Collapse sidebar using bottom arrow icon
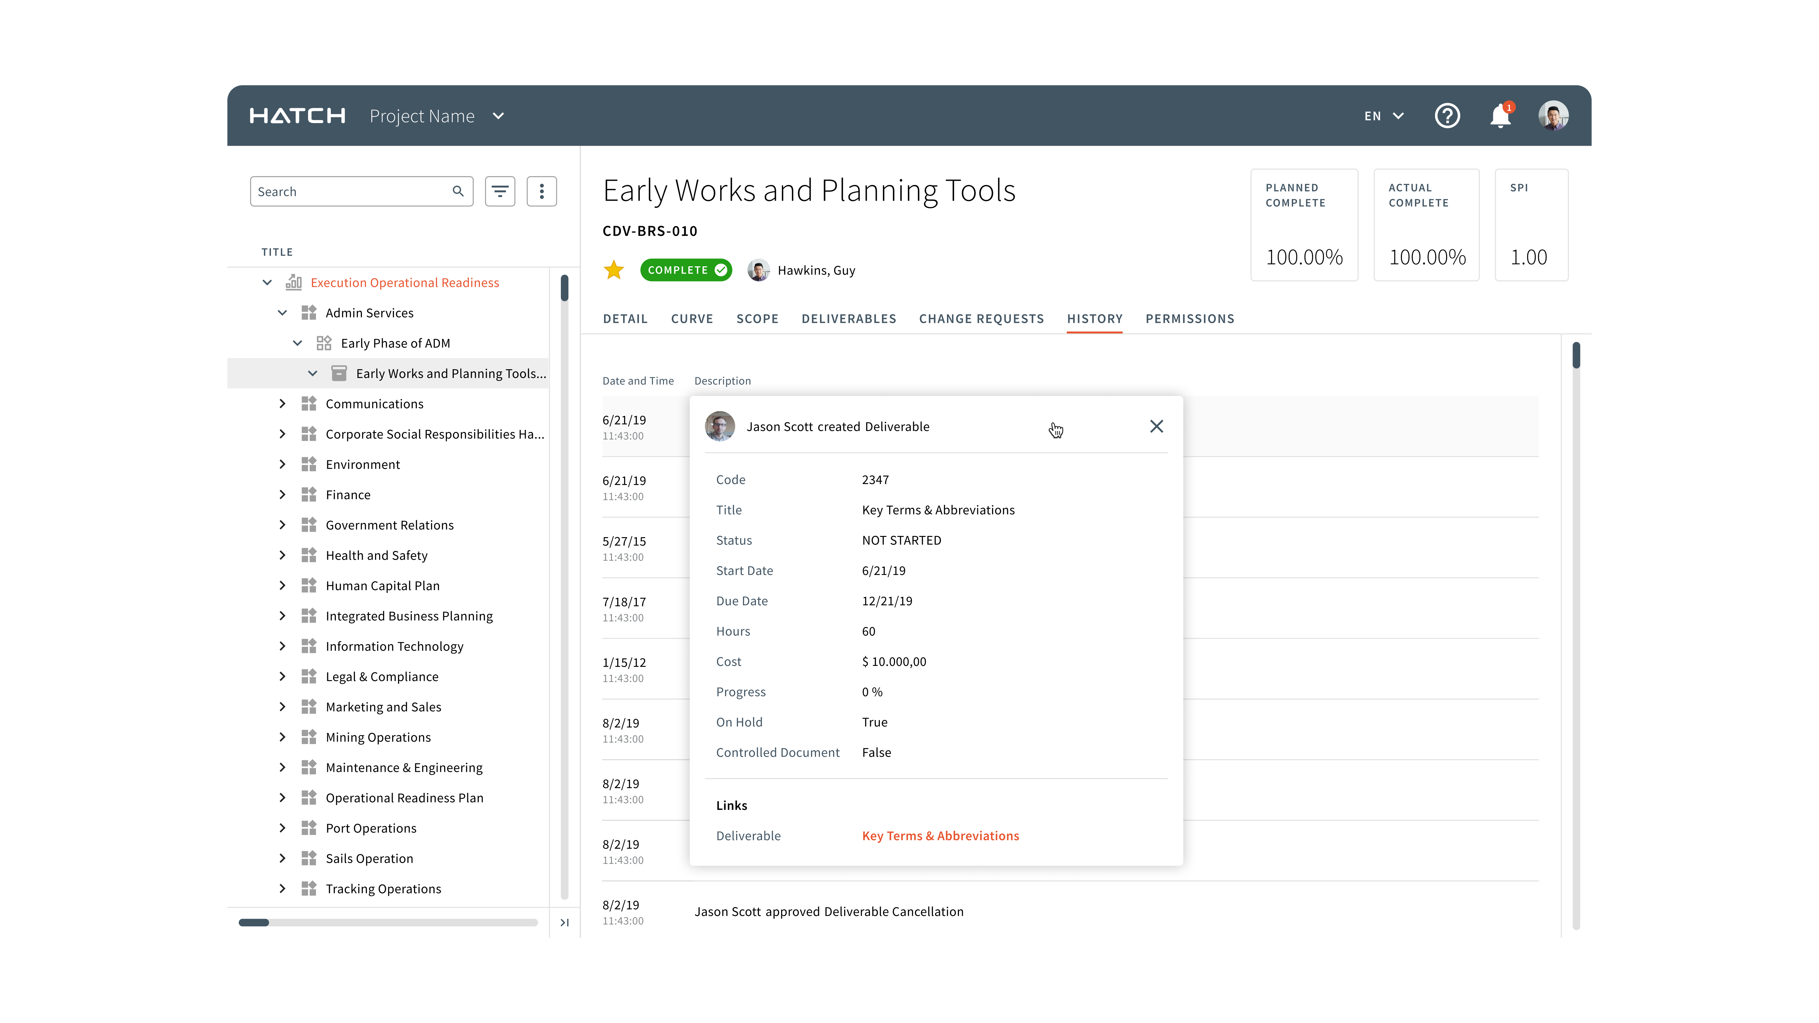Screen dimensions: 1819x1023 pos(564,922)
